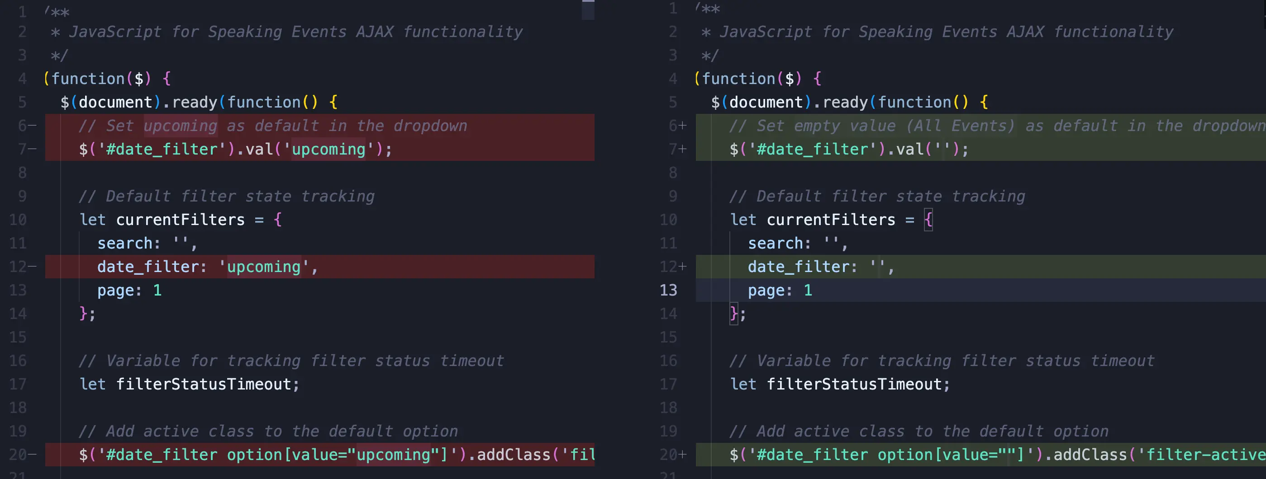Click 'page: 1' on right pane active line
This screenshot has width=1266, height=479.
[x=780, y=290]
